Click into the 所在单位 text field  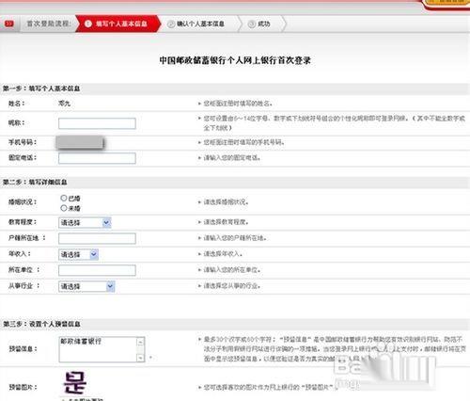pyautogui.click(x=97, y=270)
